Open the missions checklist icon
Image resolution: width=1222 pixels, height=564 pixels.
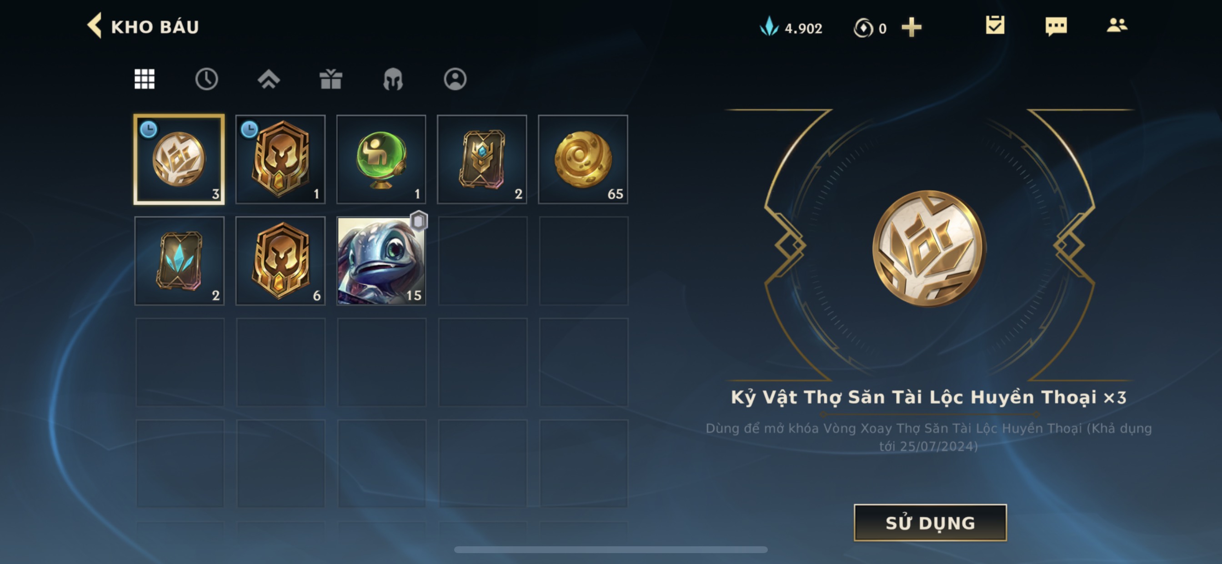995,25
